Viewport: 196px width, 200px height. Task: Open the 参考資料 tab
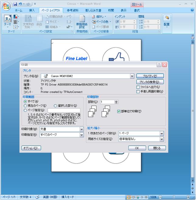pyautogui.click(x=73, y=10)
